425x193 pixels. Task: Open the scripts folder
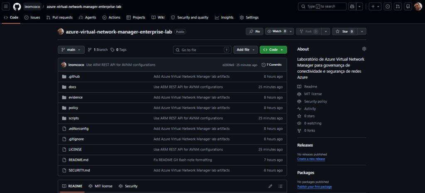(x=74, y=118)
